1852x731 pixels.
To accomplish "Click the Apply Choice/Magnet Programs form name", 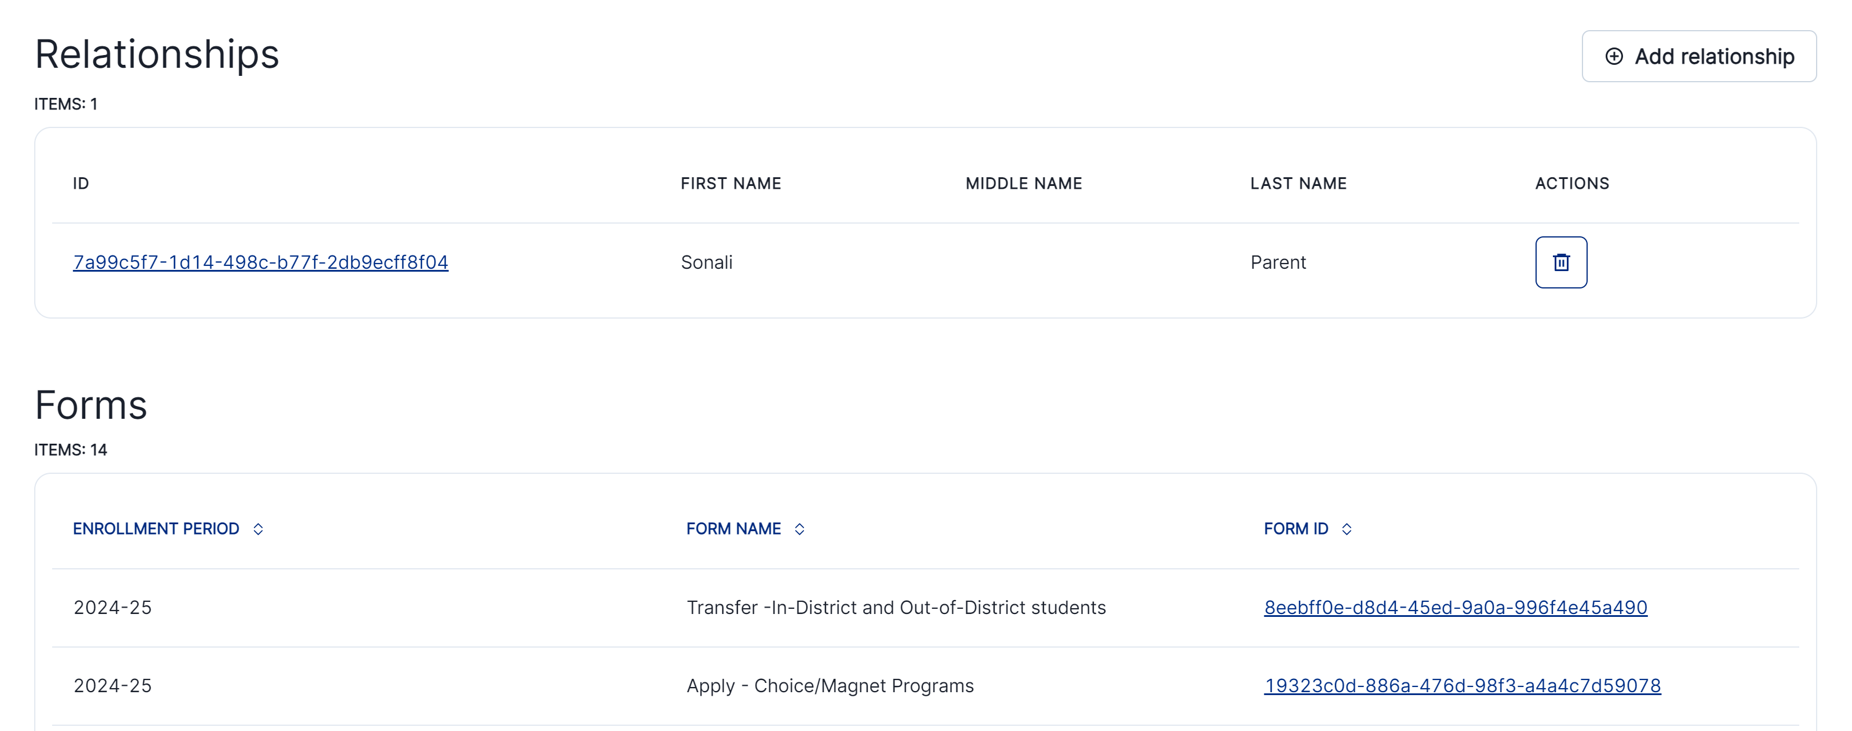I will (x=829, y=686).
